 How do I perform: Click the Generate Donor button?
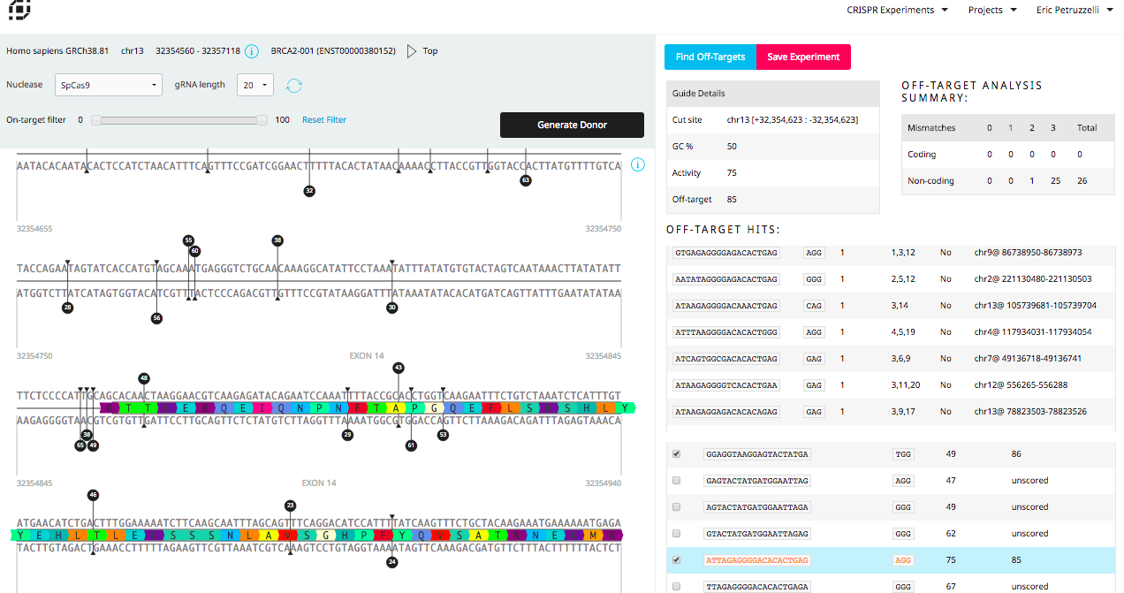click(572, 125)
